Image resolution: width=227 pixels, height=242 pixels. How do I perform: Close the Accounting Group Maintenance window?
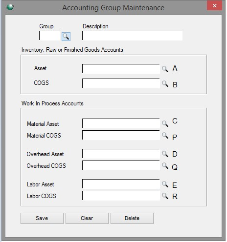coord(215,5)
